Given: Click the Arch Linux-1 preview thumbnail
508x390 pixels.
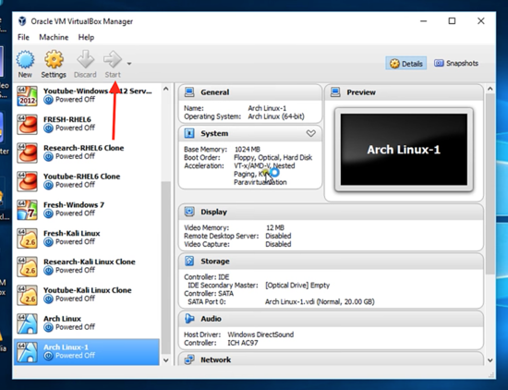Looking at the screenshot, I should pos(404,150).
